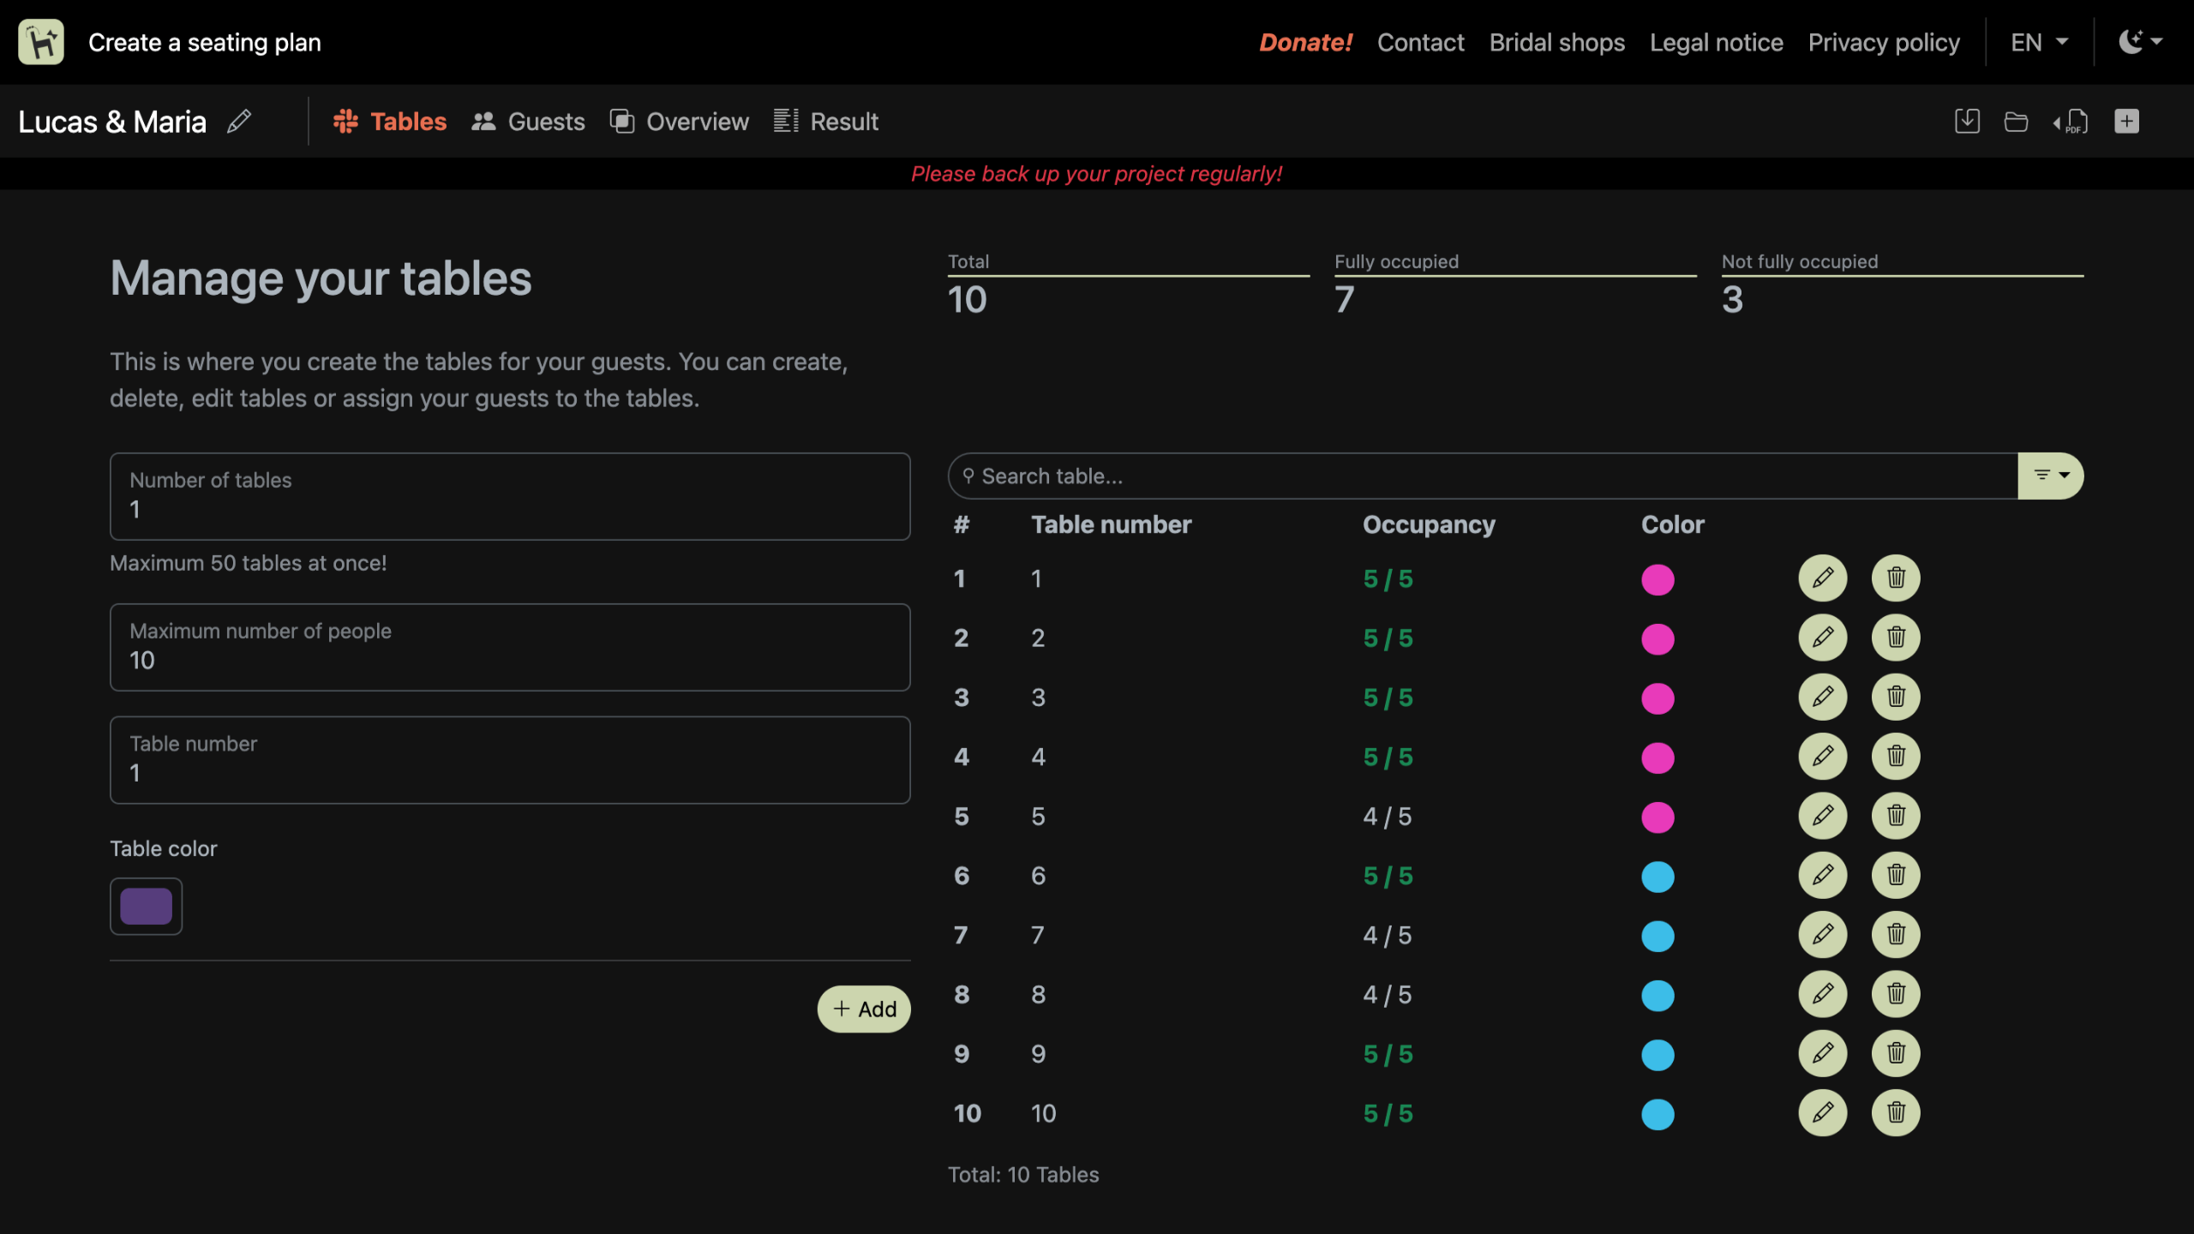
Task: Edit table 10 with pencil icon
Action: (x=1823, y=1113)
